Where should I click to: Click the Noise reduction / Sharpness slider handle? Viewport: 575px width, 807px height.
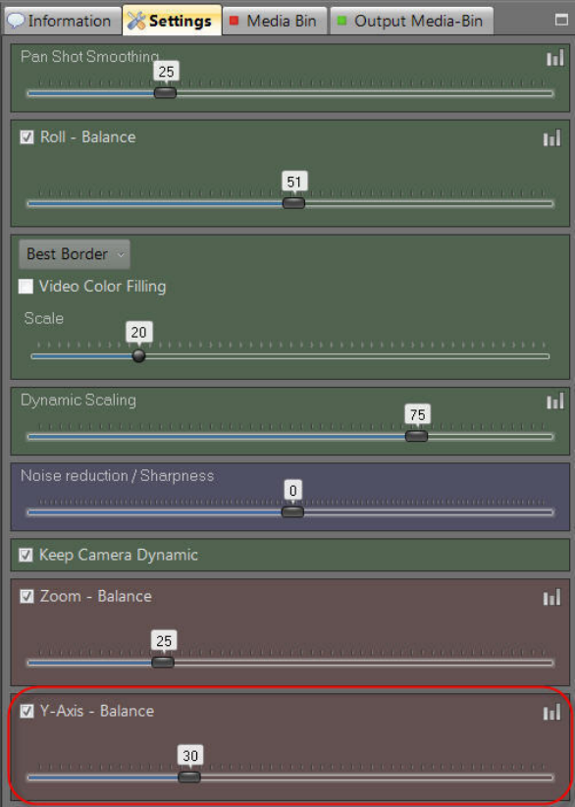292,511
